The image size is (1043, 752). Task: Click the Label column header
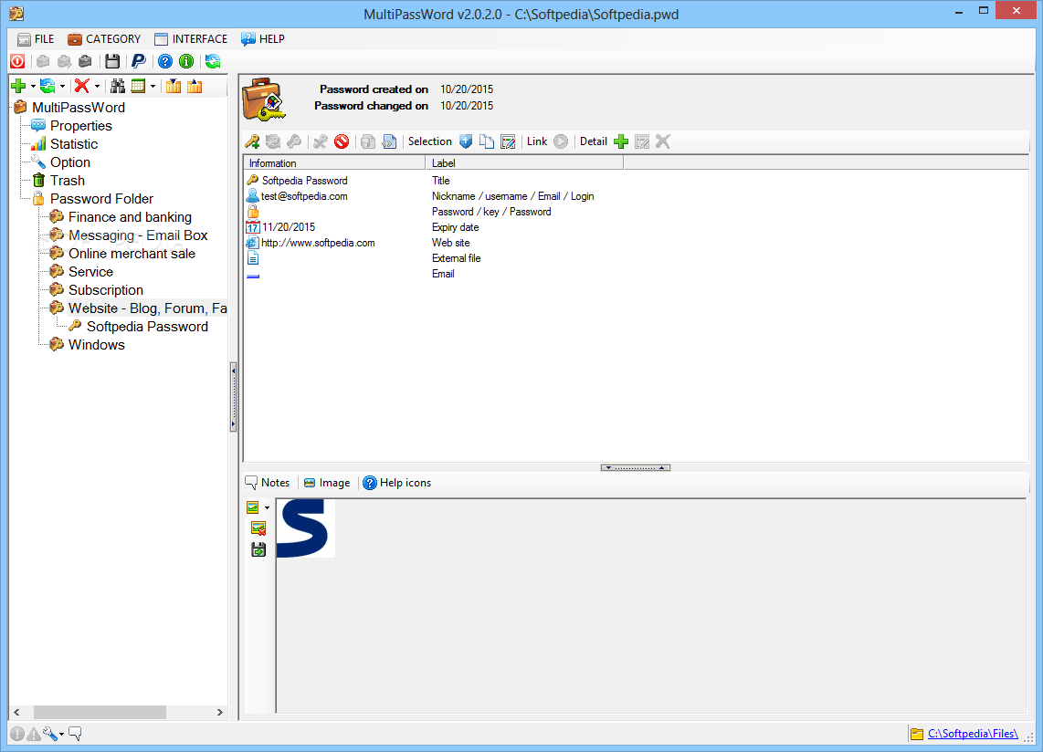tap(525, 162)
